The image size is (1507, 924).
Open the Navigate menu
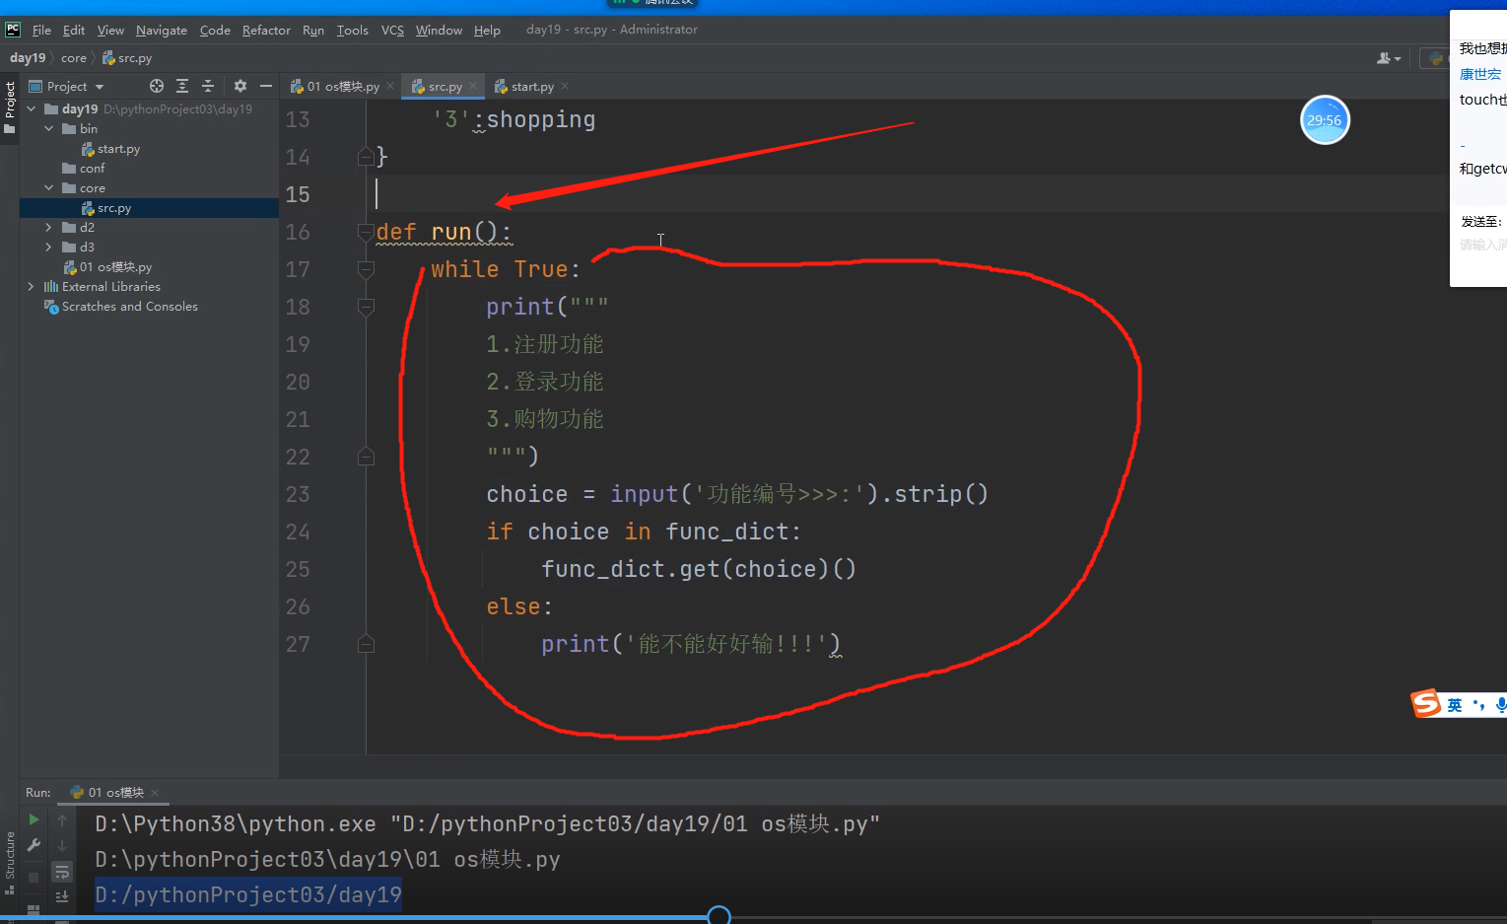click(x=162, y=30)
